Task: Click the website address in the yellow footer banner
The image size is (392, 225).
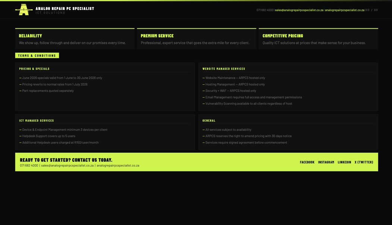Action: [118, 166]
